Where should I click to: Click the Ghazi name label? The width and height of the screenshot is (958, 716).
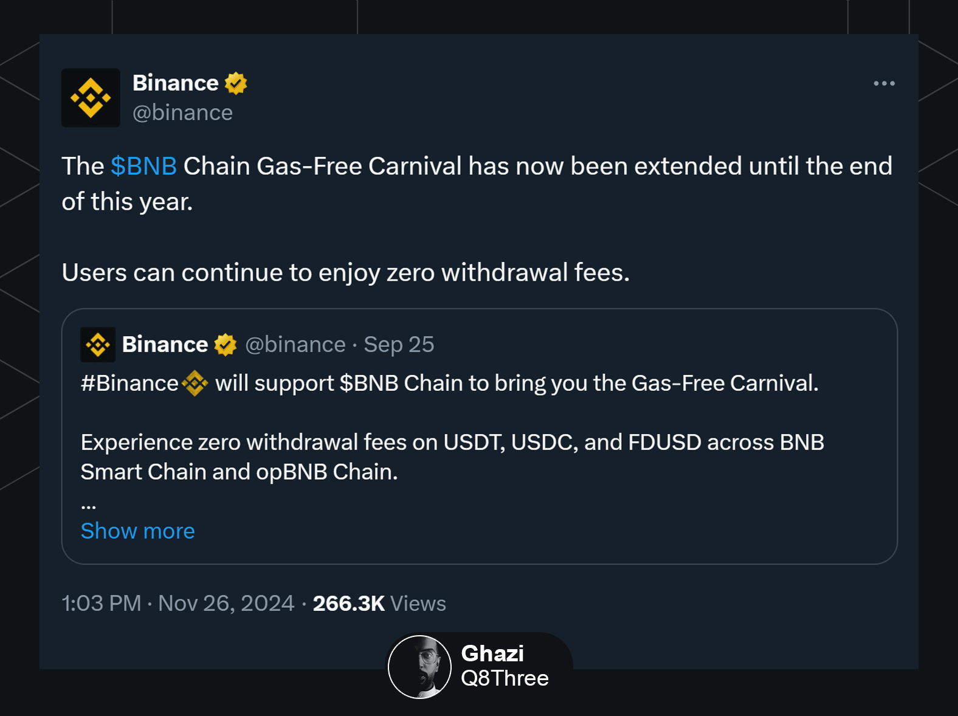click(492, 653)
